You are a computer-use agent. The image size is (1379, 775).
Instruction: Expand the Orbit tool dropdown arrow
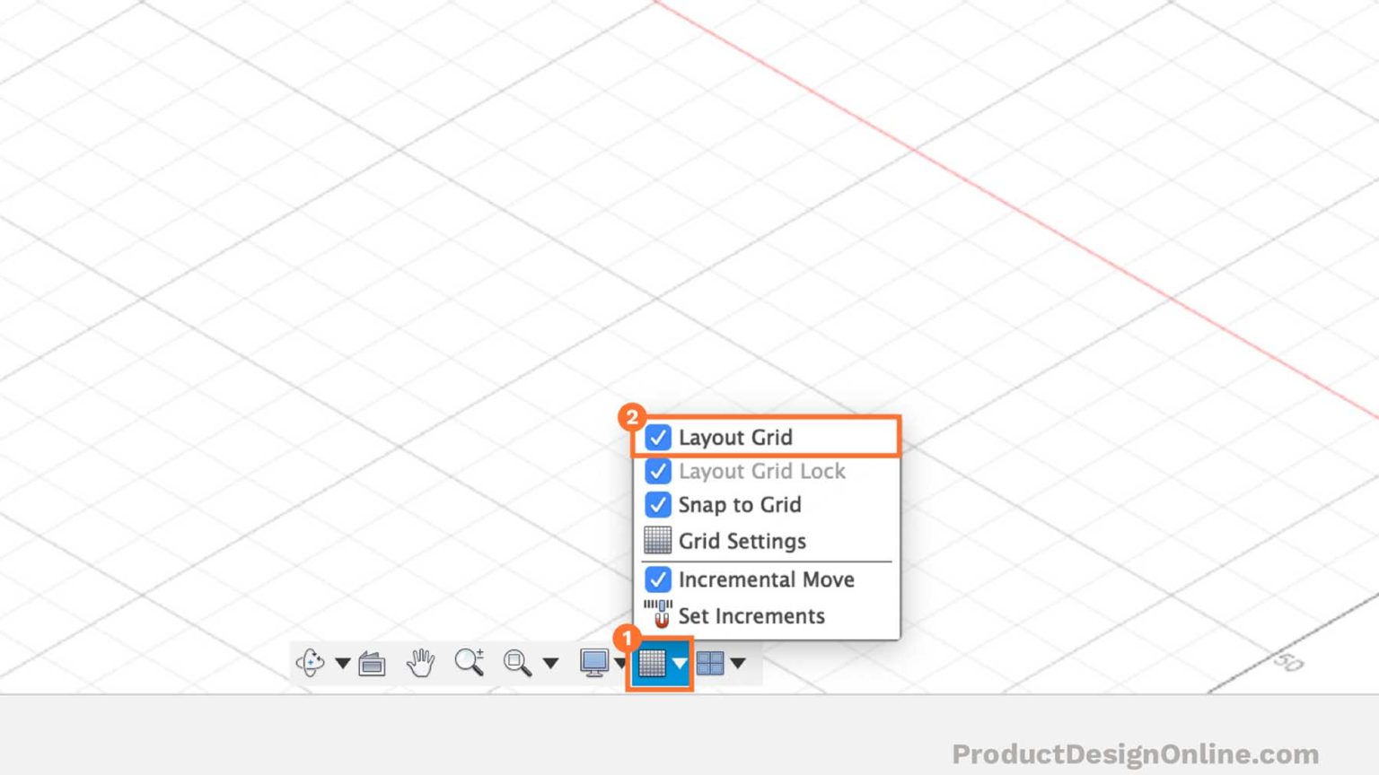pos(342,664)
